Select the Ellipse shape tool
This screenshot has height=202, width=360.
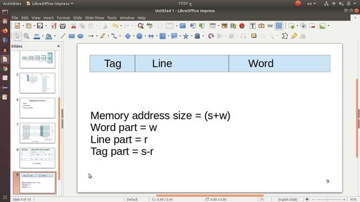80,36
